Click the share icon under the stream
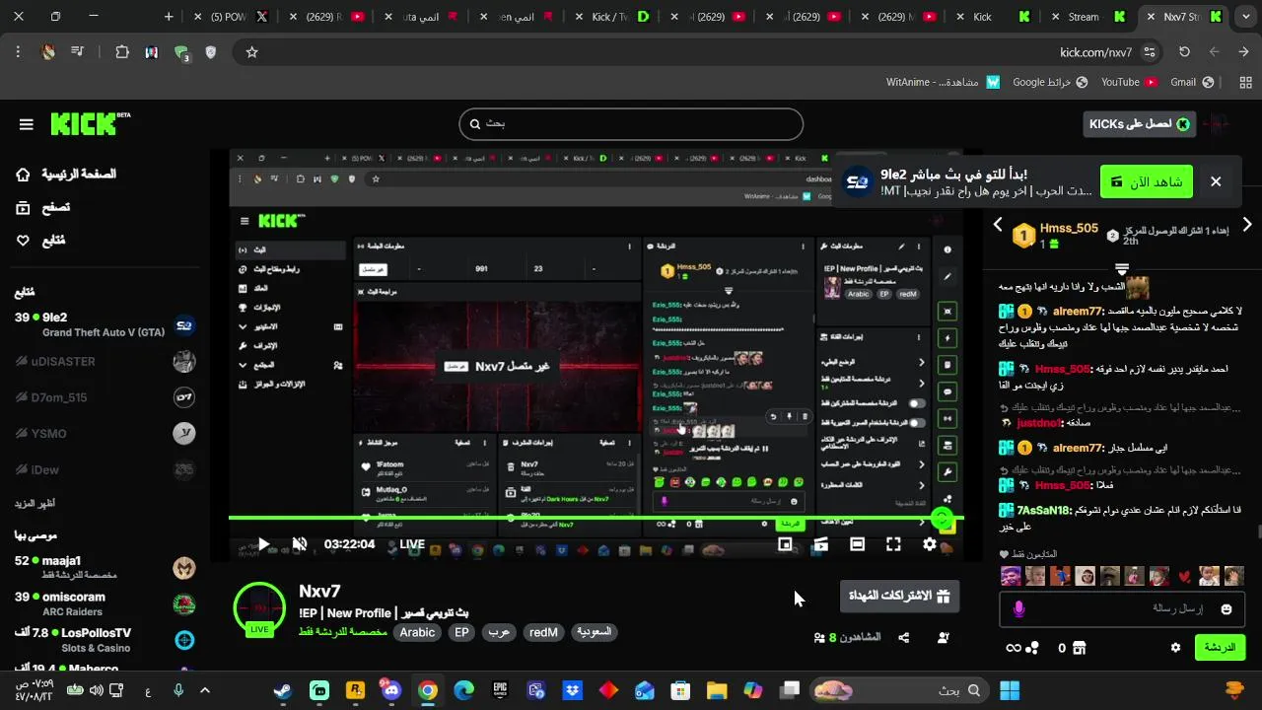Image resolution: width=1262 pixels, height=710 pixels. [904, 638]
